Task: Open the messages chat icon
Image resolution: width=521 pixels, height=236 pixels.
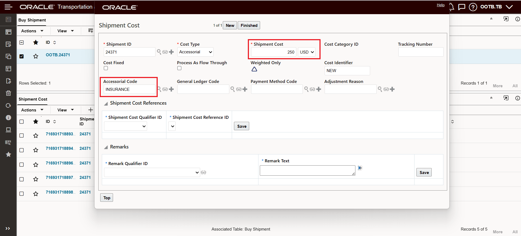Action: [462, 7]
